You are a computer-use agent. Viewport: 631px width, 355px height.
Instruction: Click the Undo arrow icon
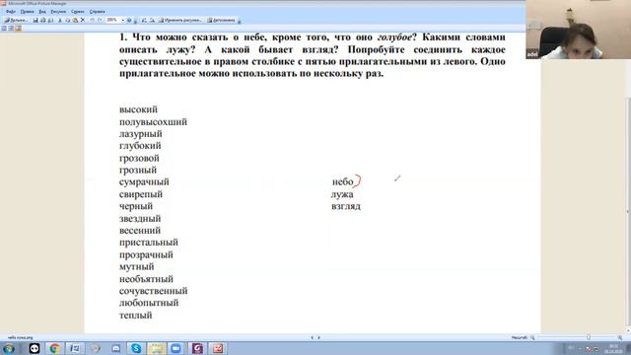92,20
